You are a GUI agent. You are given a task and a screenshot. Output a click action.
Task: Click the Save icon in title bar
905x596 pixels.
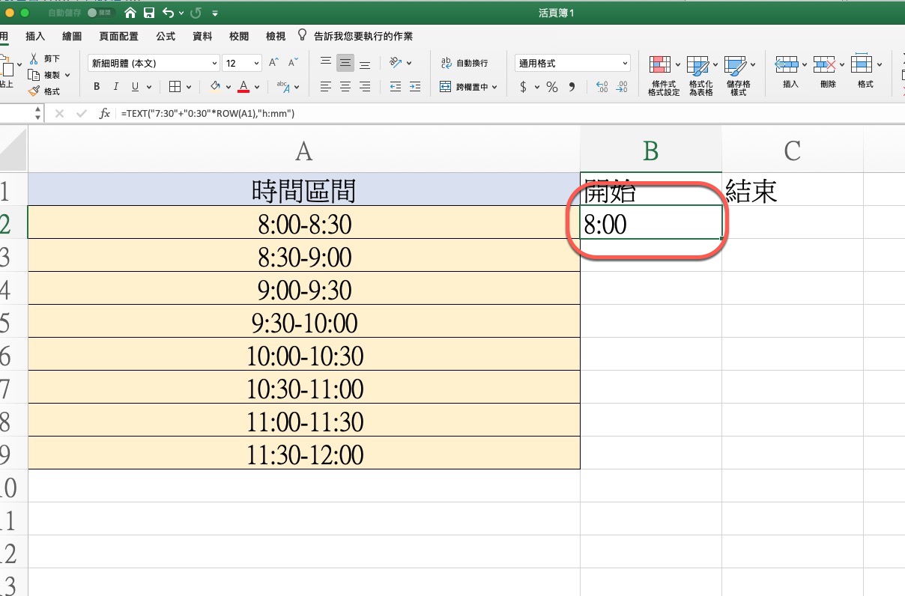(x=149, y=13)
